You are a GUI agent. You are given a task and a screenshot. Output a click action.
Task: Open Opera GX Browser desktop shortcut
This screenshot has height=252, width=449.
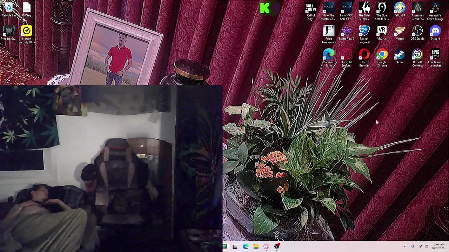click(346, 58)
